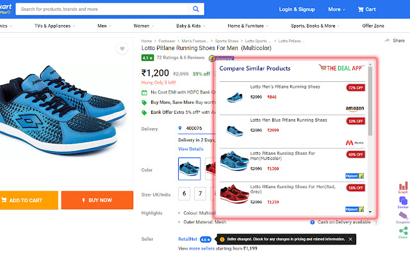Screen dimensions: 410x256
Task: Select the blue shoe color option
Action: click(188, 169)
